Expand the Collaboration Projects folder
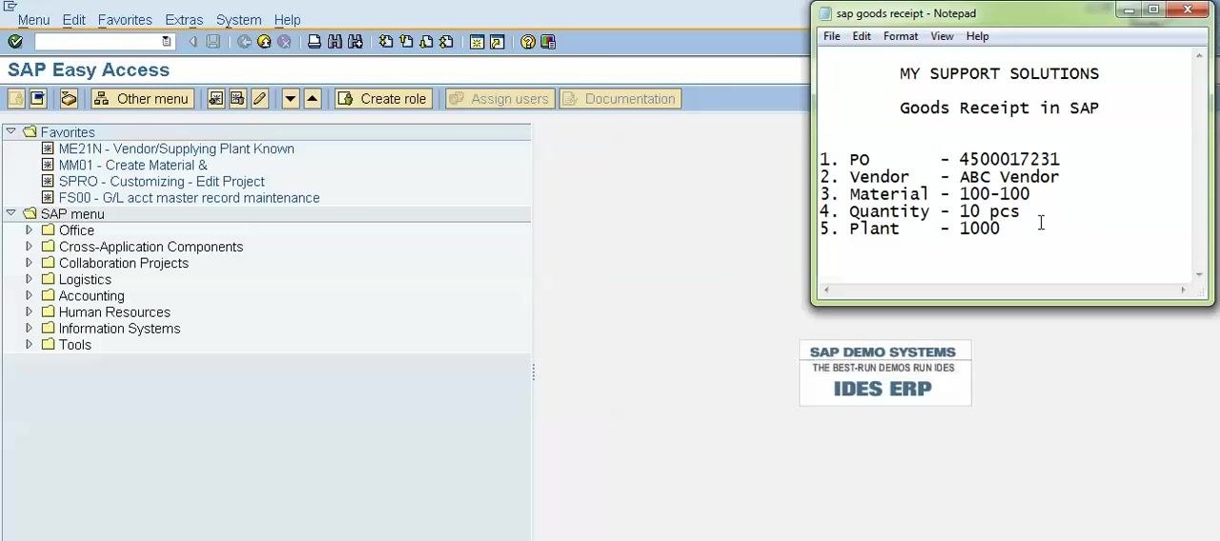 pos(29,262)
